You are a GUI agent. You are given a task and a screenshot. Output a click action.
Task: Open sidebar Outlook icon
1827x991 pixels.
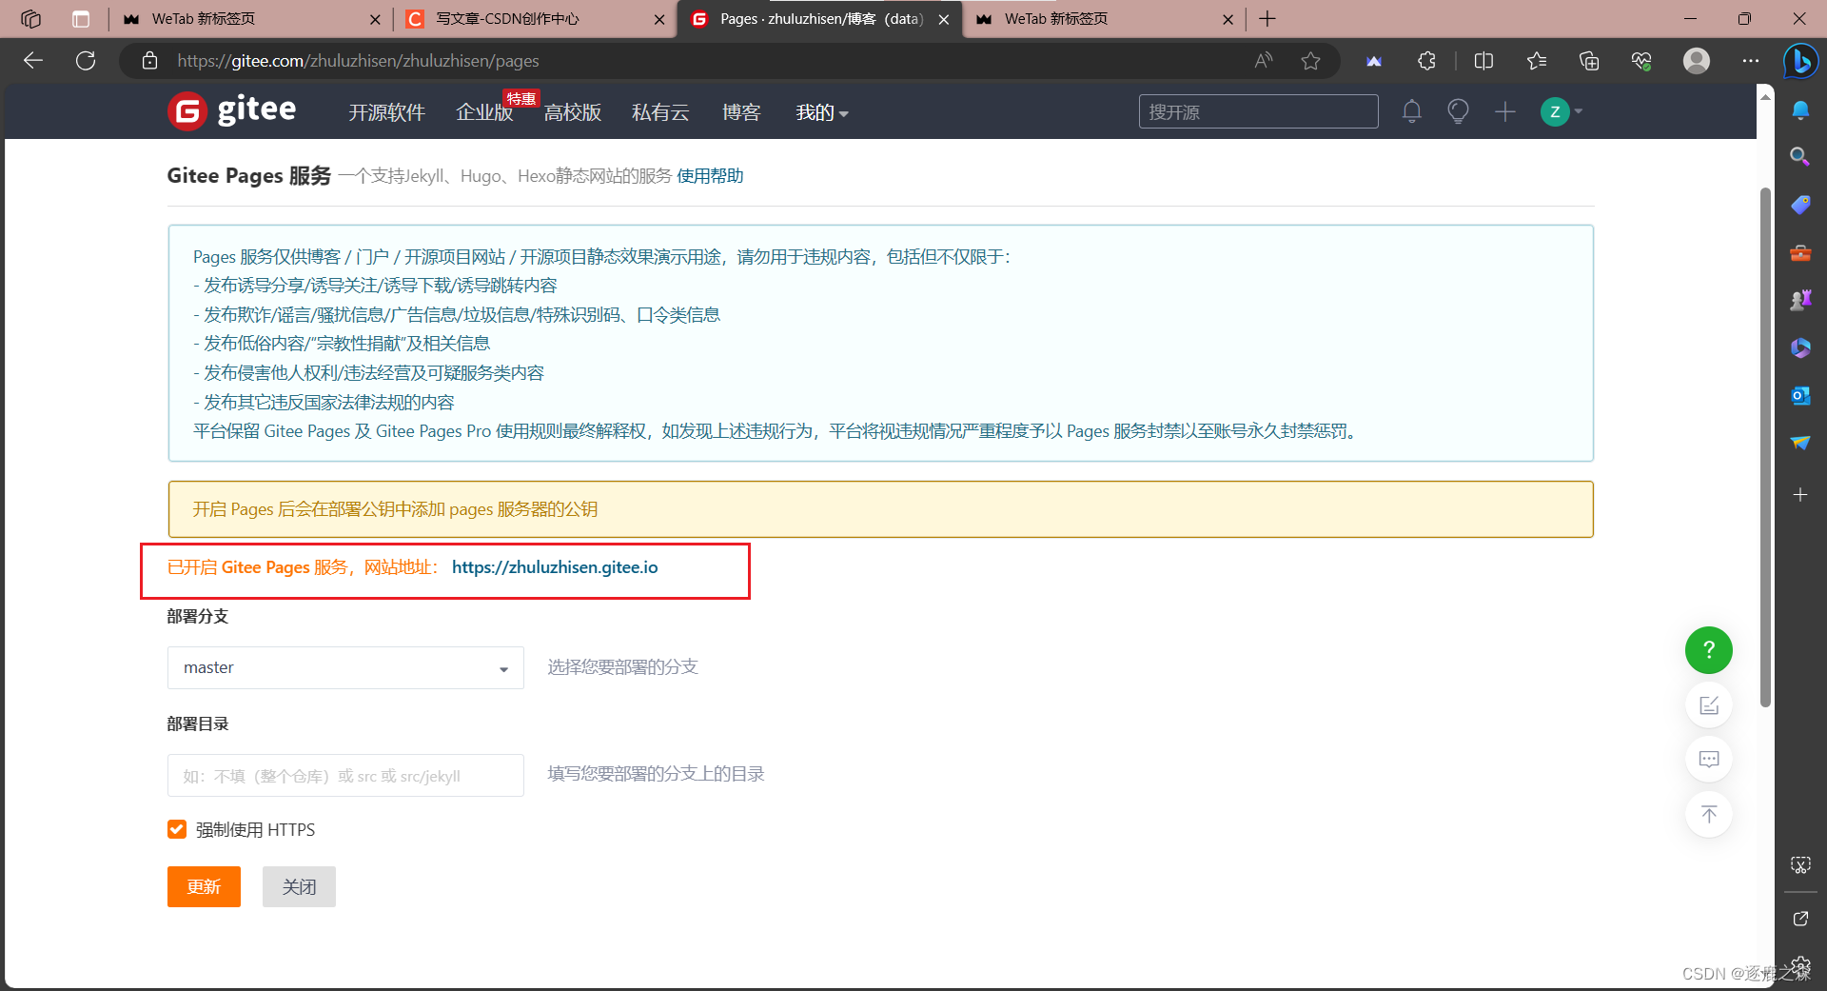(1799, 395)
